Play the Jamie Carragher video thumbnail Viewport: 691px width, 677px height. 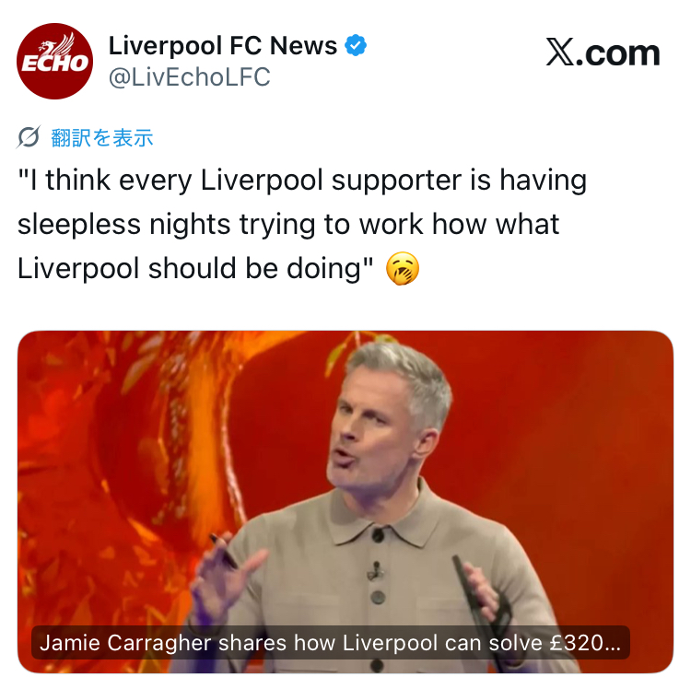pyautogui.click(x=345, y=502)
